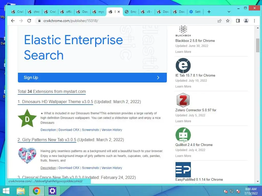Click the IE Tab extension icon
The image size is (262, 196).
[x=183, y=66]
